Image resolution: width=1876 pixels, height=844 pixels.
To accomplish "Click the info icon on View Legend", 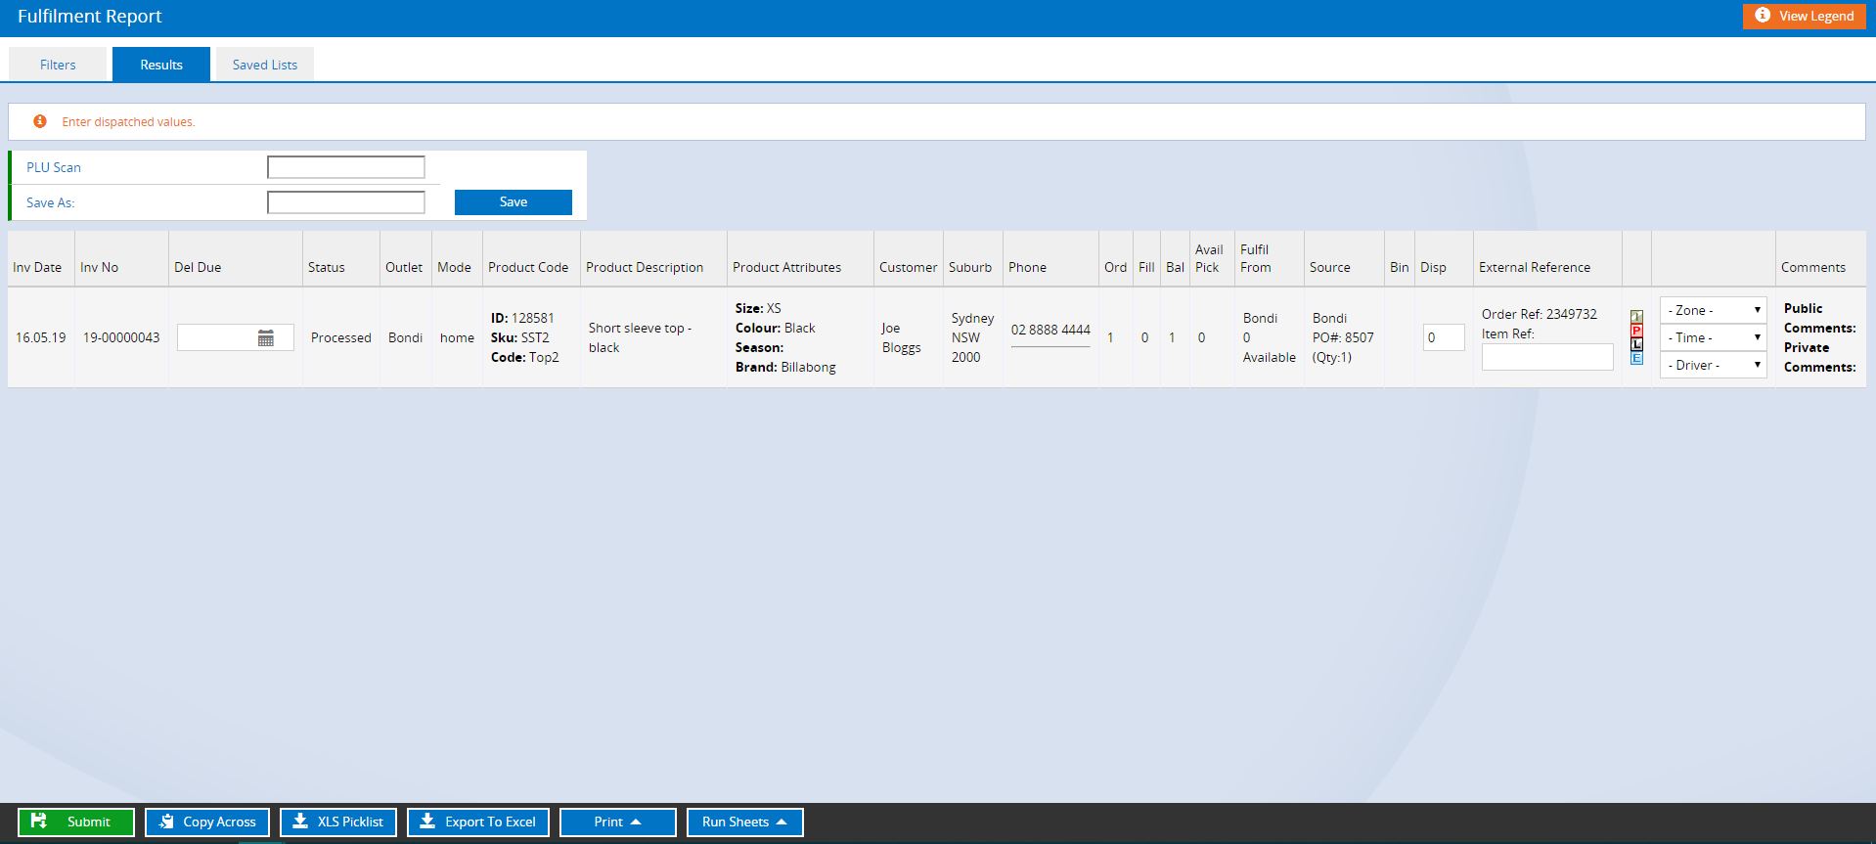I will (1763, 16).
